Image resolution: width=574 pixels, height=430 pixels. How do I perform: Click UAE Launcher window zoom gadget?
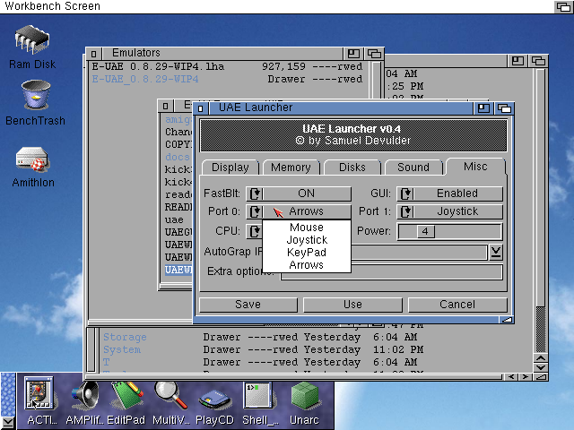tap(483, 108)
